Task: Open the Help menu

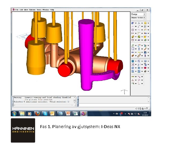Action: (52, 10)
